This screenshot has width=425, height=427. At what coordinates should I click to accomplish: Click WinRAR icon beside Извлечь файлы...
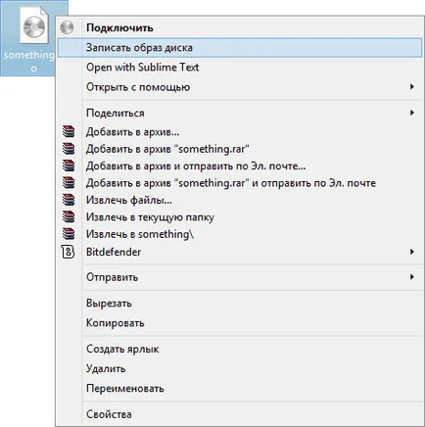coord(69,200)
